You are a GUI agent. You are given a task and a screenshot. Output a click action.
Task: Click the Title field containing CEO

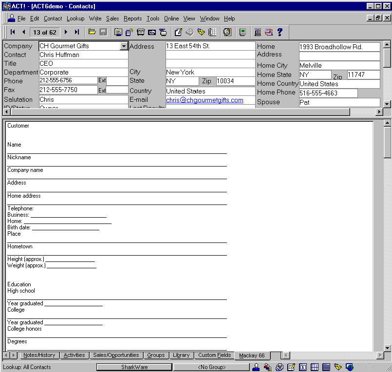pyautogui.click(x=83, y=63)
